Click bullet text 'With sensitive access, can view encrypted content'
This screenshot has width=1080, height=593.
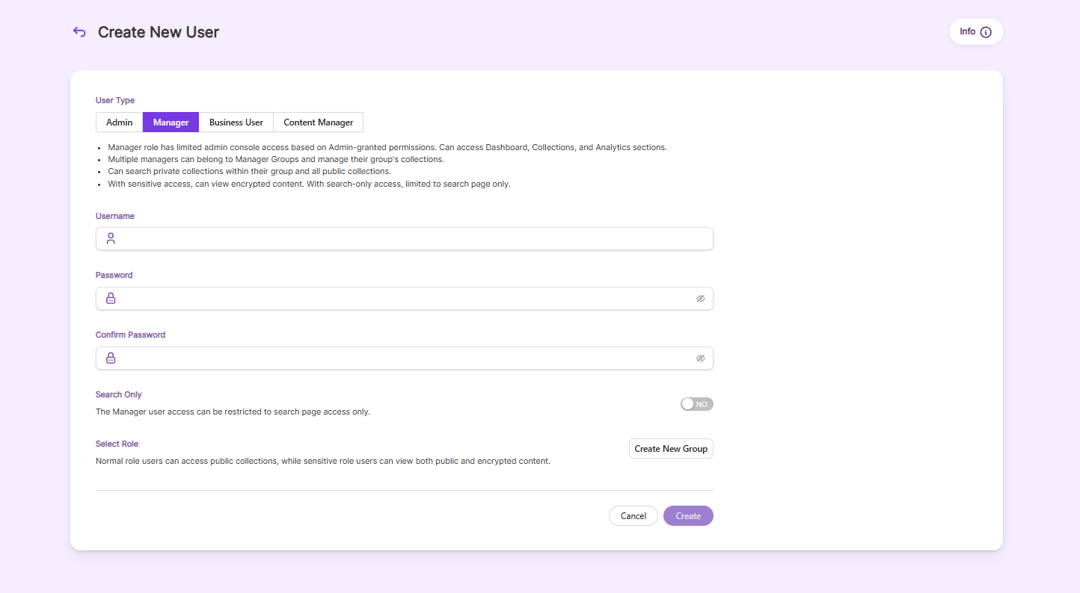coord(309,184)
